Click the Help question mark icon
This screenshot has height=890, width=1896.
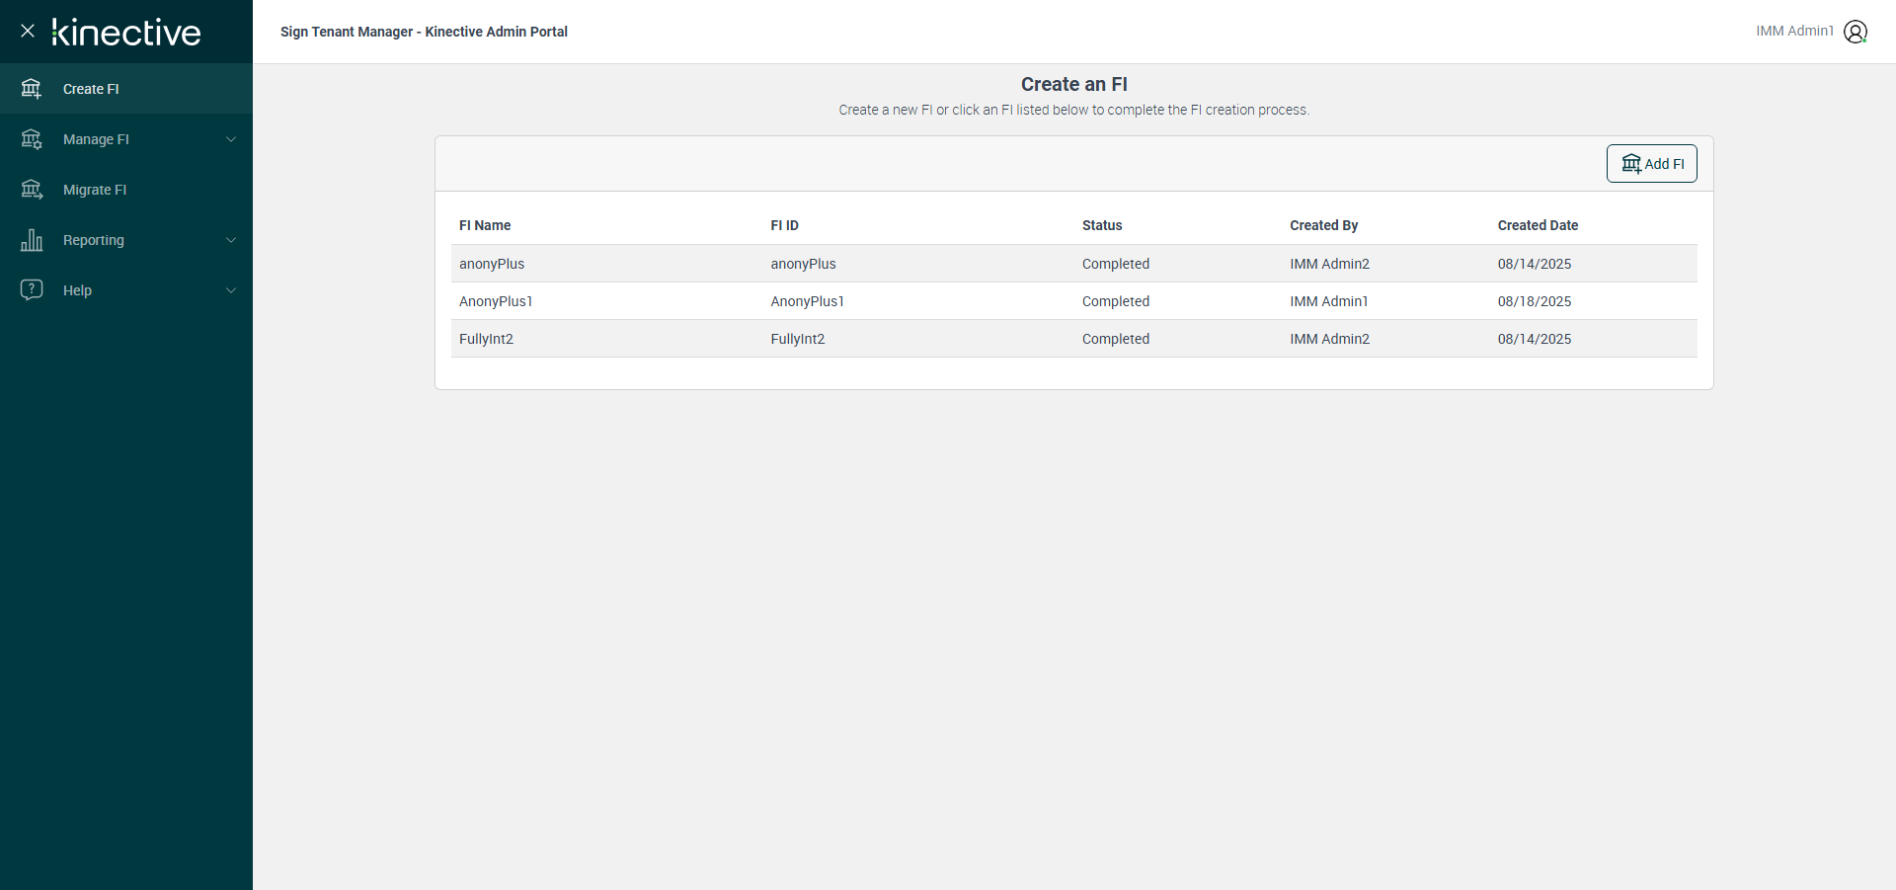(x=32, y=289)
